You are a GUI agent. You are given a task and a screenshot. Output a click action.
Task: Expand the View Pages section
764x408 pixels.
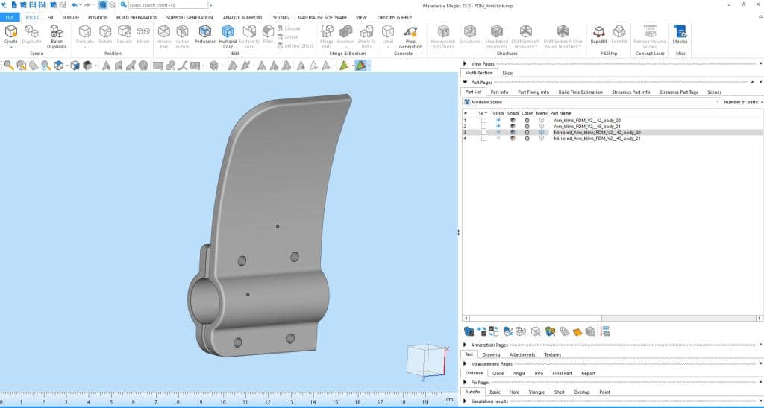(x=466, y=64)
